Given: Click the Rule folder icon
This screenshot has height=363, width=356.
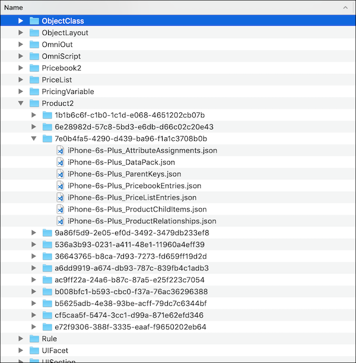Looking at the screenshot, I should click(x=34, y=339).
